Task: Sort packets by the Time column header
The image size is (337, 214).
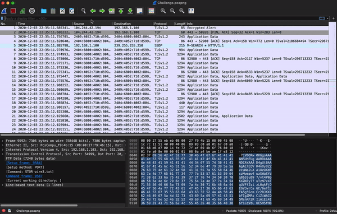Action: click(x=45, y=24)
